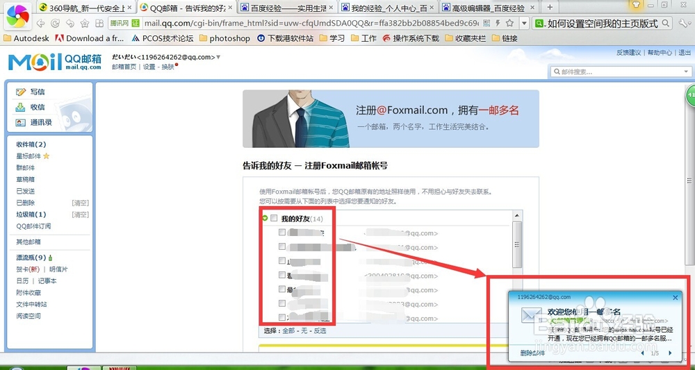Image resolution: width=695 pixels, height=370 pixels.
Task: Click the search magnifier in browser search box
Action: pos(665,23)
